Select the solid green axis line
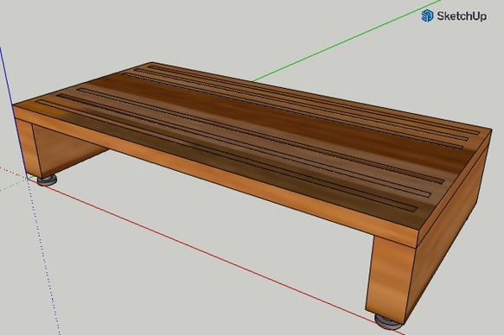 (x=347, y=40)
